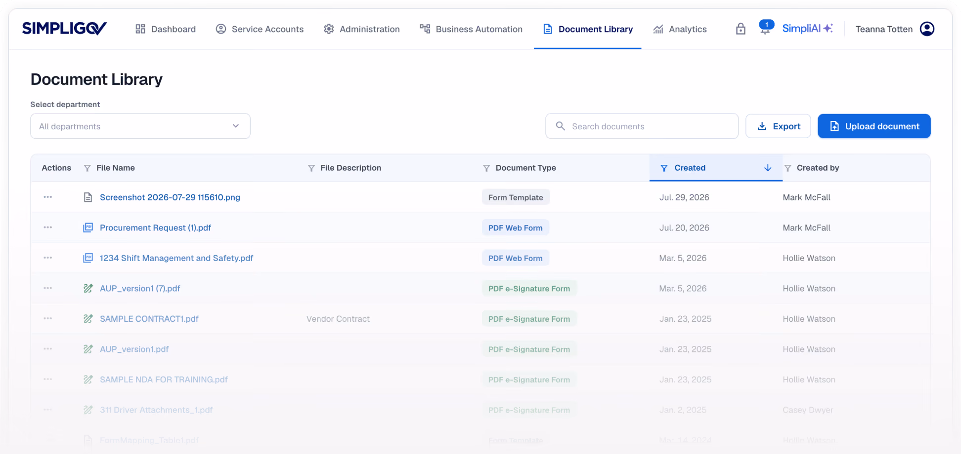Viewport: 961px width, 454px height.
Task: Open actions menu for Screenshot 2026-07-29 row
Action: [48, 197]
